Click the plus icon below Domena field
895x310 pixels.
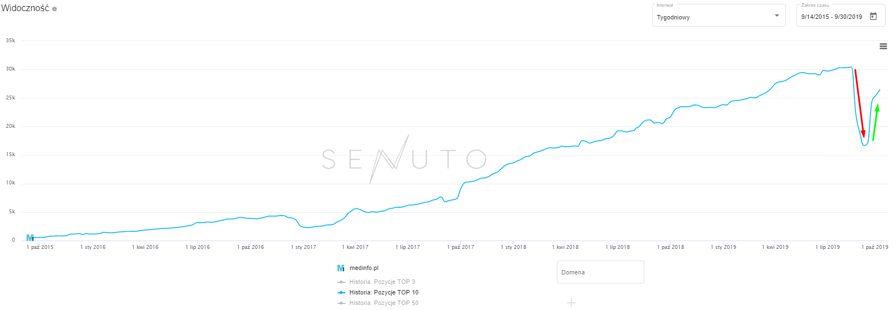571,303
